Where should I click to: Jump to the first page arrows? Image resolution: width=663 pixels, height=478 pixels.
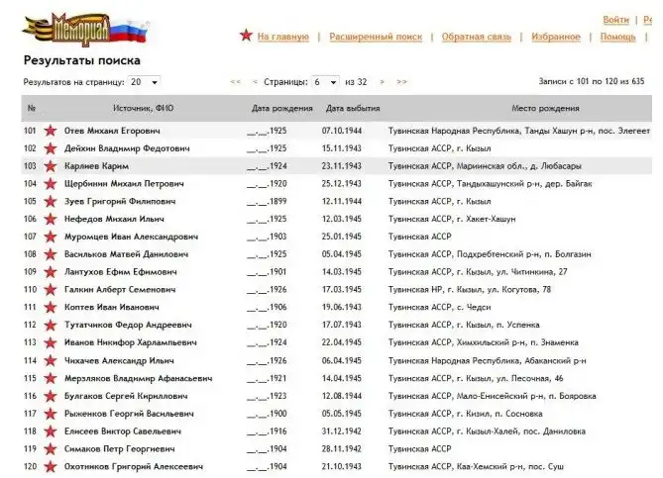click(x=235, y=81)
